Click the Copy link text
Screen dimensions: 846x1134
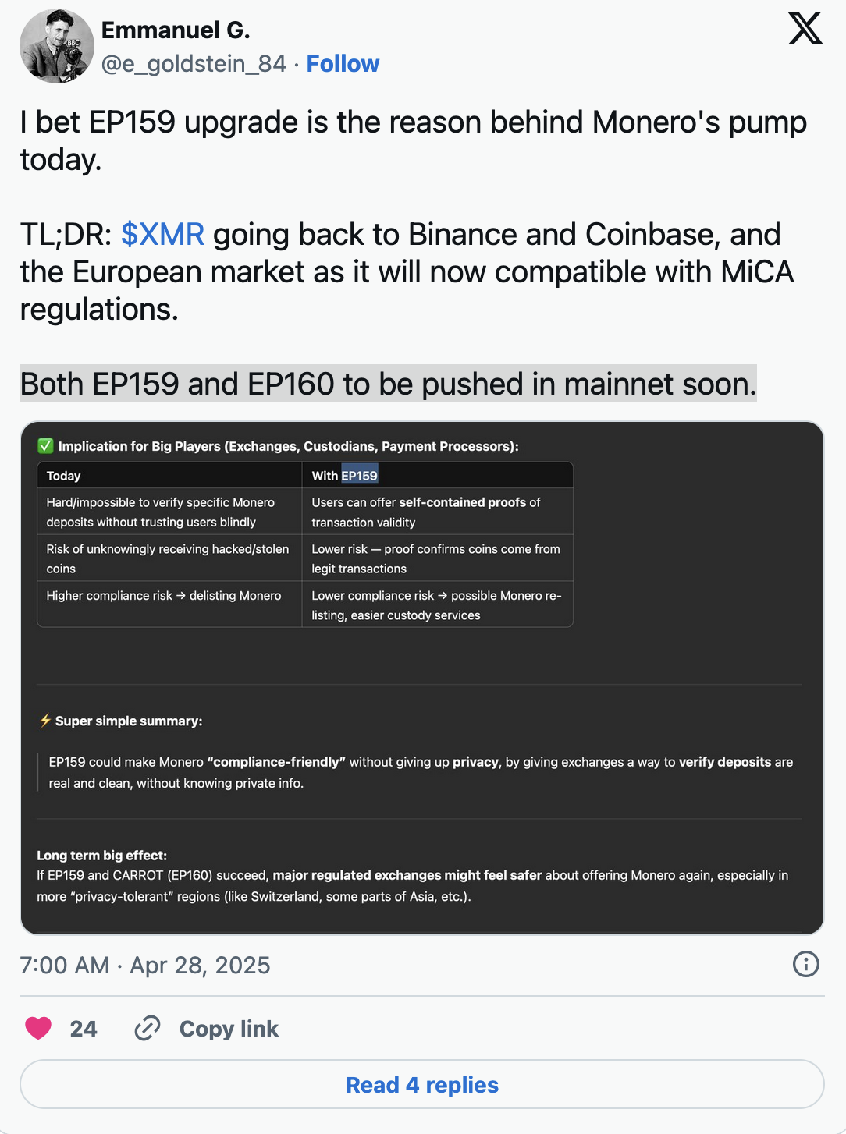(x=229, y=1029)
